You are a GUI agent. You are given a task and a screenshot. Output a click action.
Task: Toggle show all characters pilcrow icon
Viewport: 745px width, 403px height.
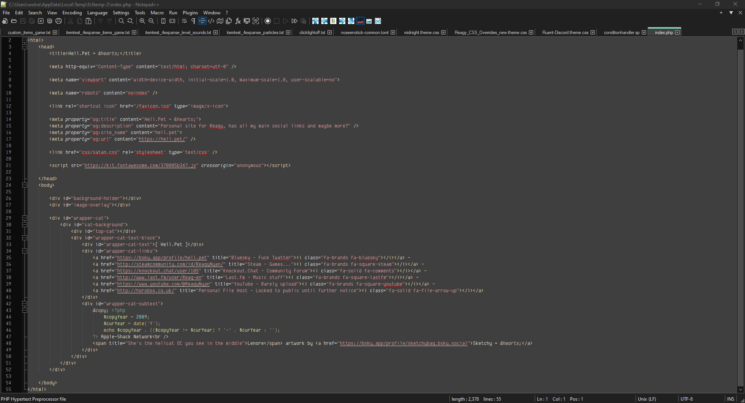coord(193,21)
